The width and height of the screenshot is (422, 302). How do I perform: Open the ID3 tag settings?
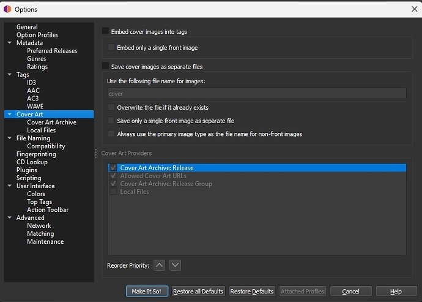click(x=31, y=83)
